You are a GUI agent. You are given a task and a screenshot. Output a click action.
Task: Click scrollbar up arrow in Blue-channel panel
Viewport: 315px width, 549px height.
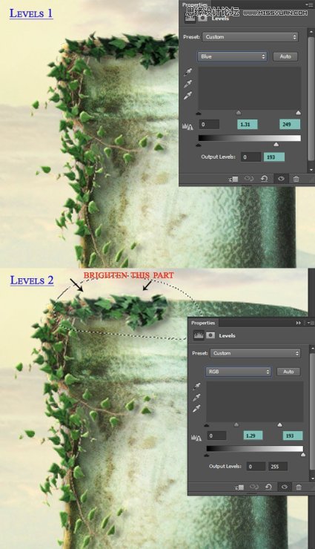click(311, 31)
